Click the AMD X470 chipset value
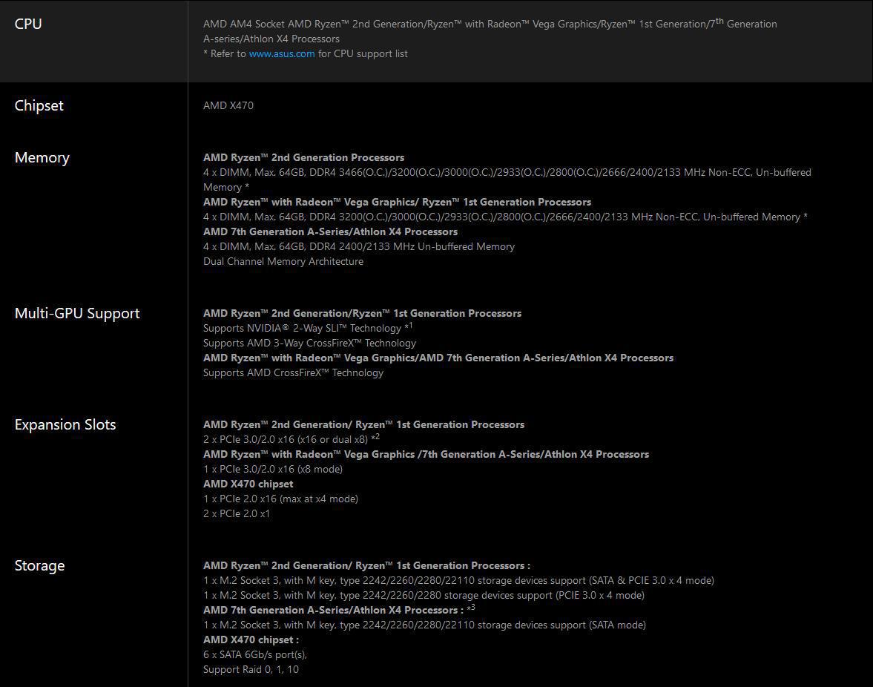This screenshot has height=687, width=873. (228, 106)
